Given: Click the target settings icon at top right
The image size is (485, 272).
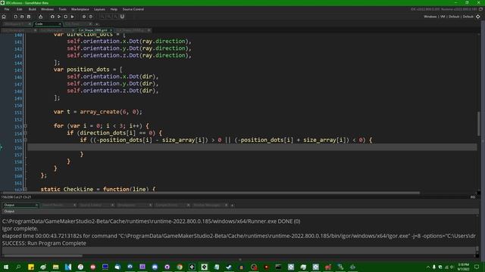Looking at the screenshot, I should 478,17.
